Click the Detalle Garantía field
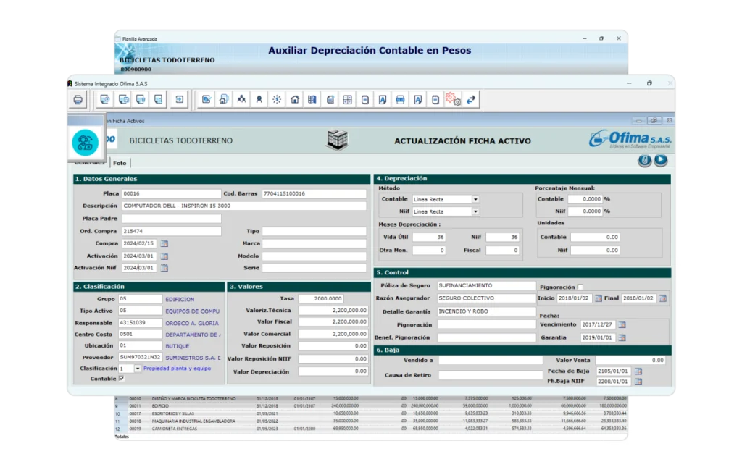This screenshot has height=475, width=742. [x=486, y=311]
